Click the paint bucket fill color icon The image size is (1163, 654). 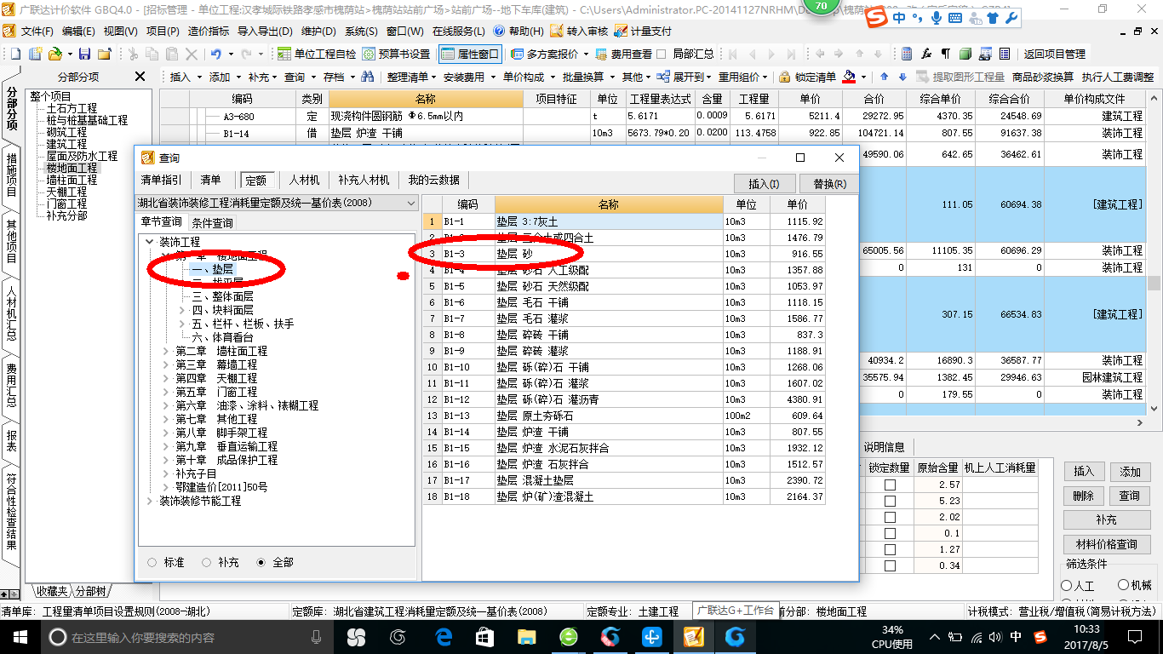(848, 77)
